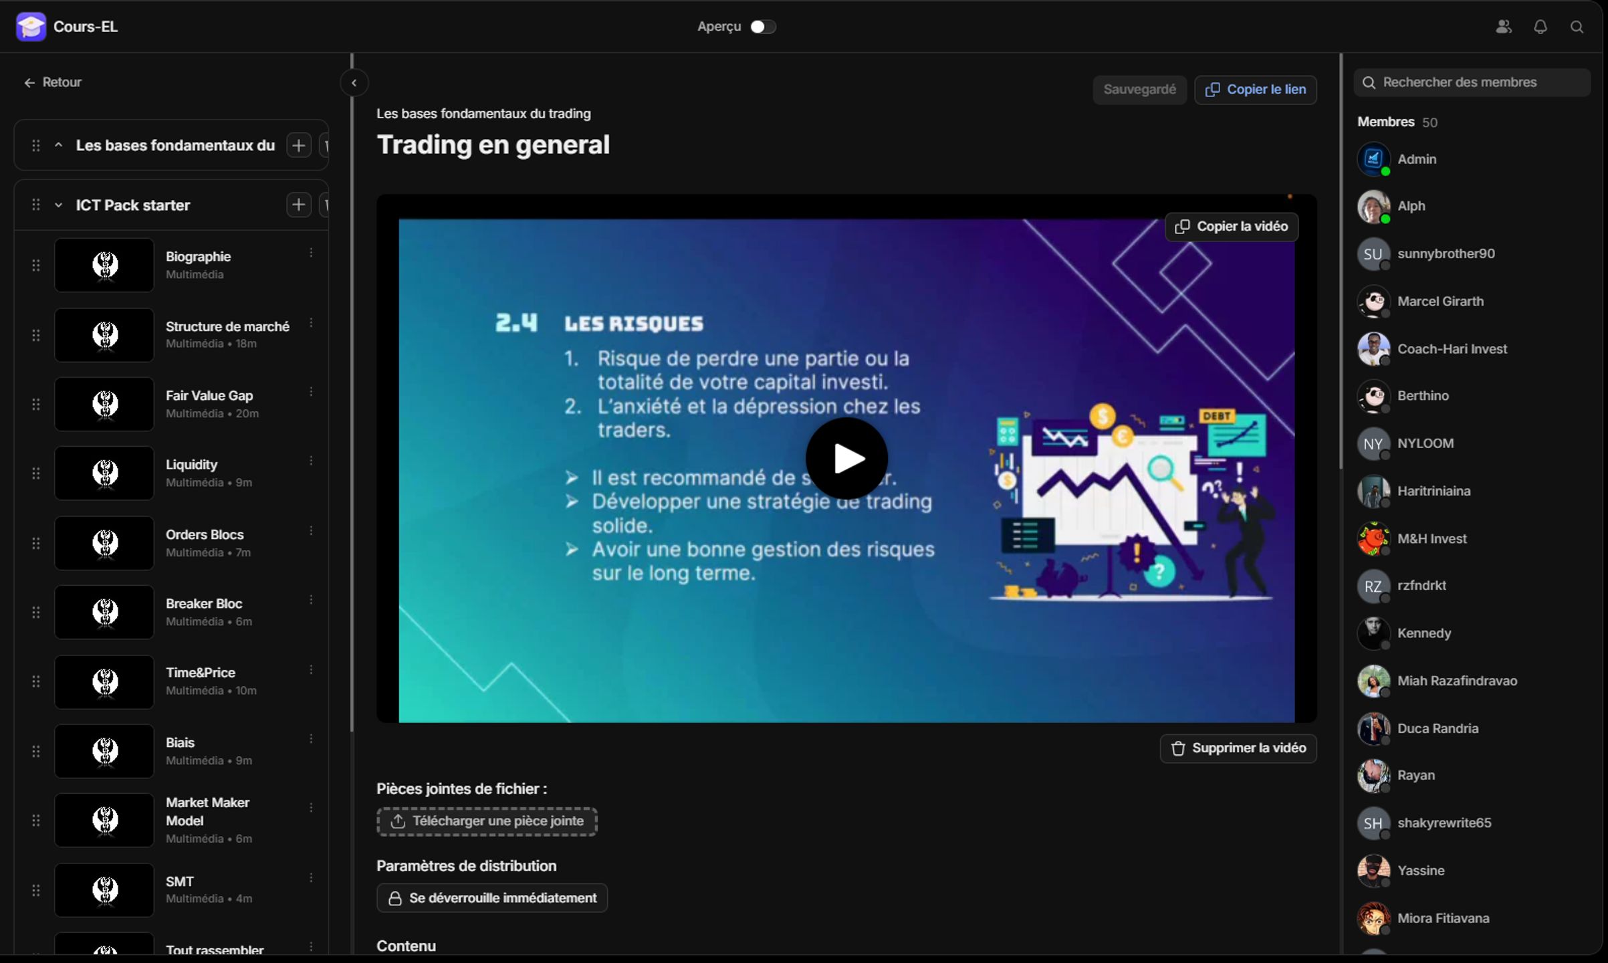Click the members panel scrollbar
This screenshot has height=963, width=1608.
coord(1341,261)
